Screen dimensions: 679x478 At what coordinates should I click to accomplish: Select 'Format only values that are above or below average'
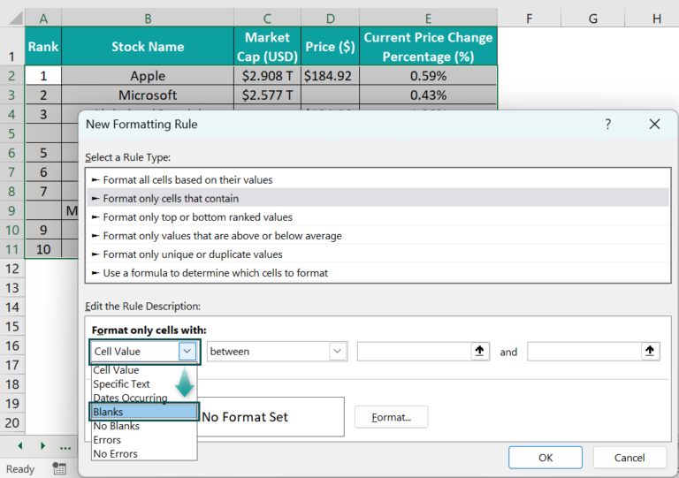pyautogui.click(x=378, y=235)
